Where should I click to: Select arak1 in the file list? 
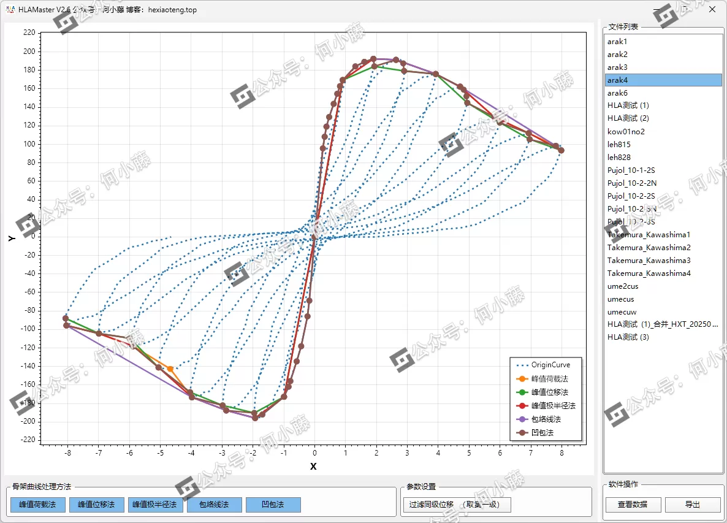(x=617, y=42)
